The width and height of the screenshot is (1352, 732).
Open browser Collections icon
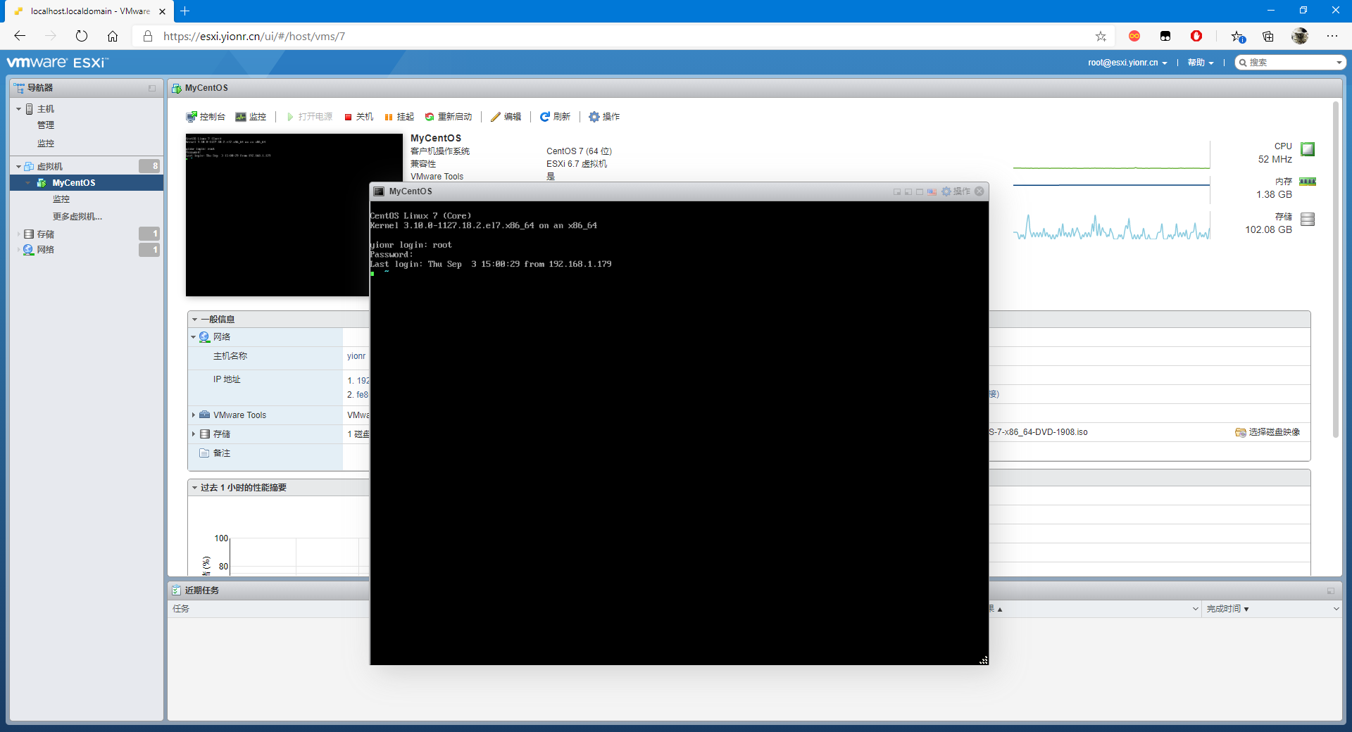pyautogui.click(x=1268, y=36)
